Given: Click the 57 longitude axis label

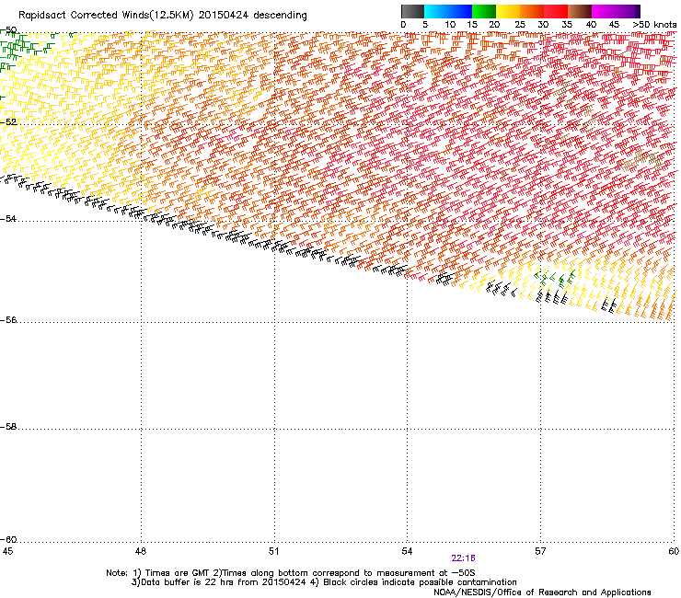Looking at the screenshot, I should (x=540, y=551).
